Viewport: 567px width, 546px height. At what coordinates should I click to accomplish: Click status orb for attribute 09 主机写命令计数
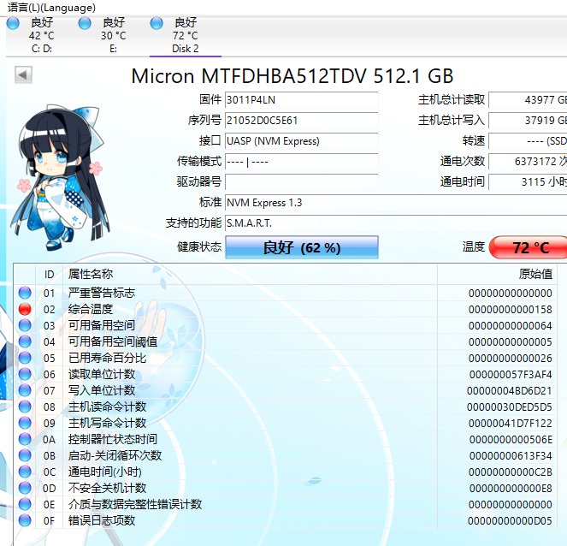point(25,423)
